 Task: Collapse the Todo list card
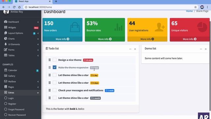pyautogui.click(x=130, y=49)
